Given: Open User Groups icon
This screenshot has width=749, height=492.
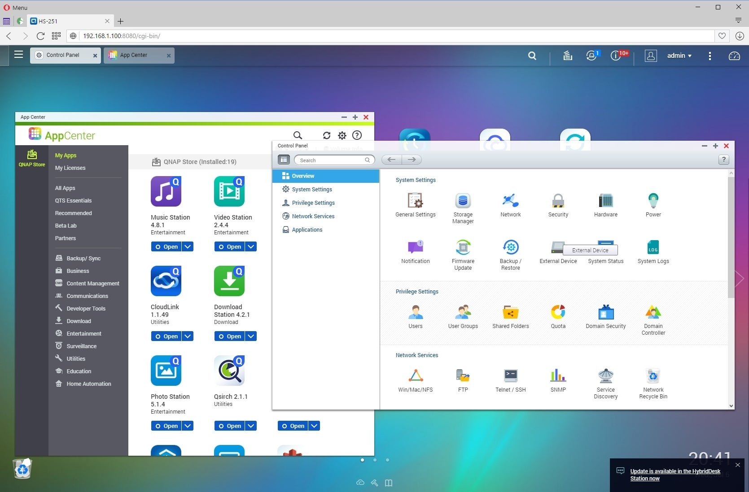Looking at the screenshot, I should pos(463,312).
